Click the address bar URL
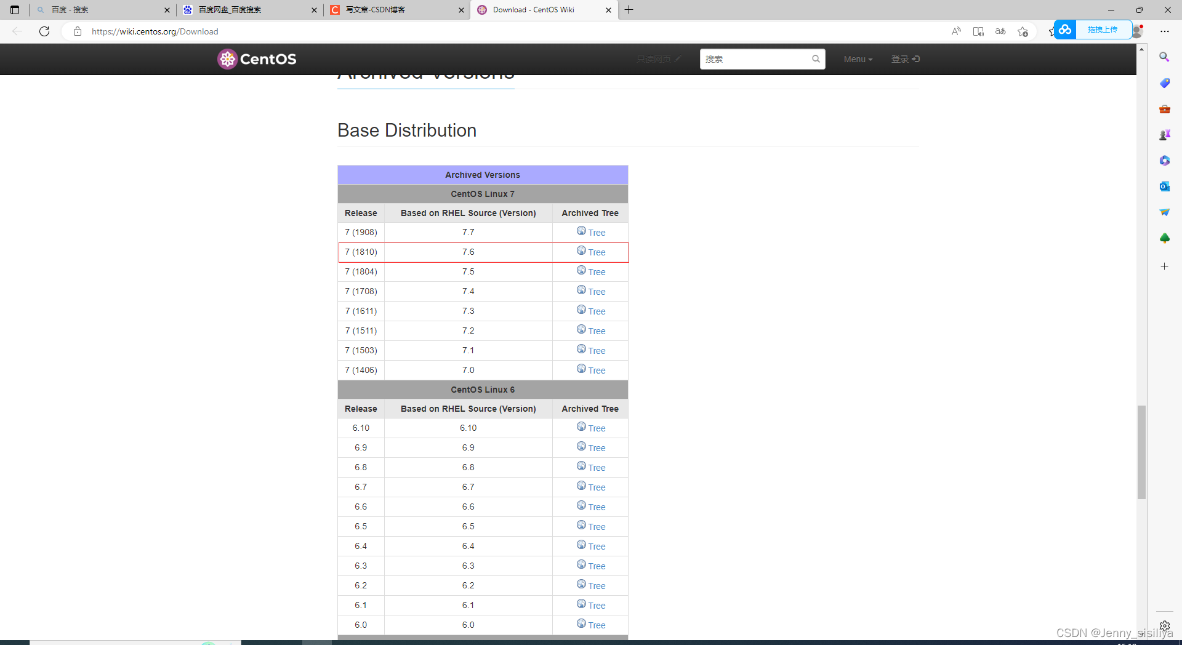Image resolution: width=1182 pixels, height=645 pixels. click(155, 31)
